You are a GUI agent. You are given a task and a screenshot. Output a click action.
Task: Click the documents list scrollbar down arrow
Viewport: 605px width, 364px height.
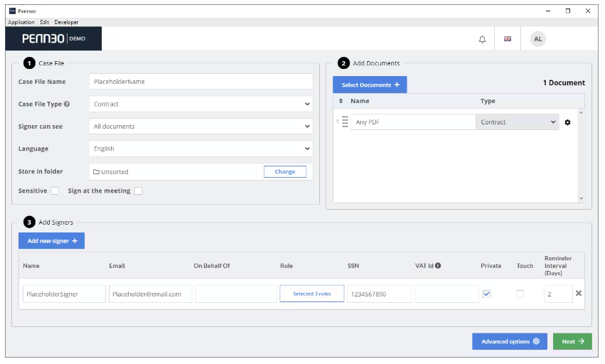581,199
